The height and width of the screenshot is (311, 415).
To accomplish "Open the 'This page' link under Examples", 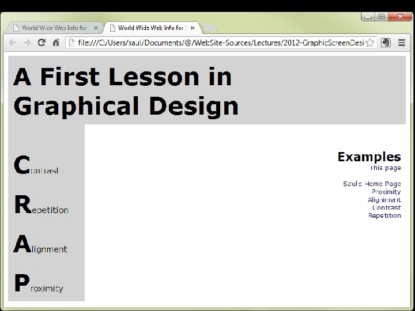I will pos(385,168).
